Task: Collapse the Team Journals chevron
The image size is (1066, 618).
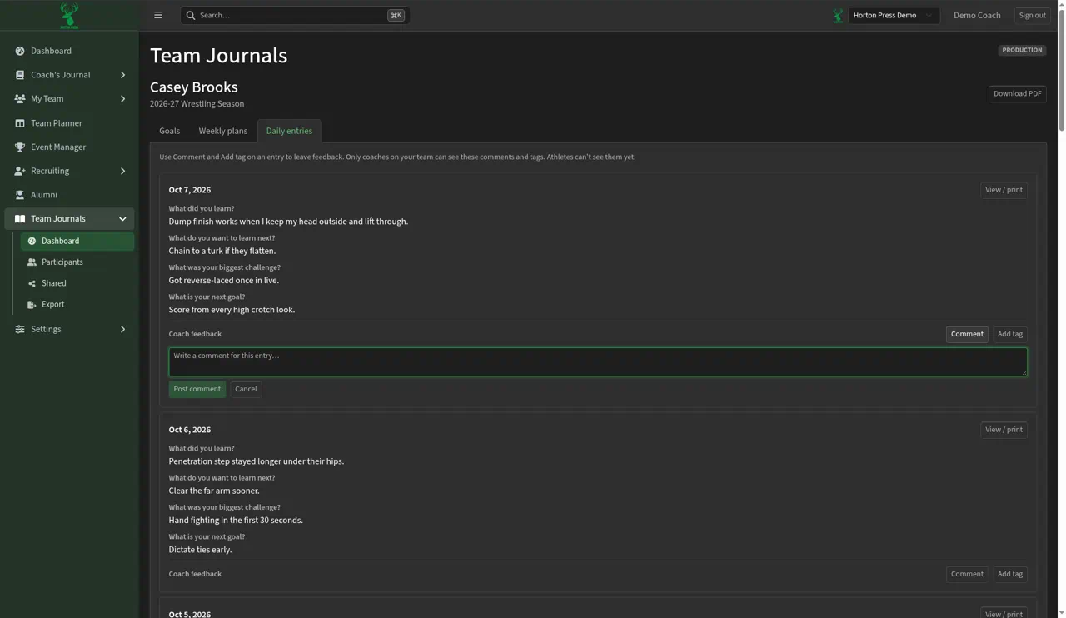Action: [x=122, y=219]
